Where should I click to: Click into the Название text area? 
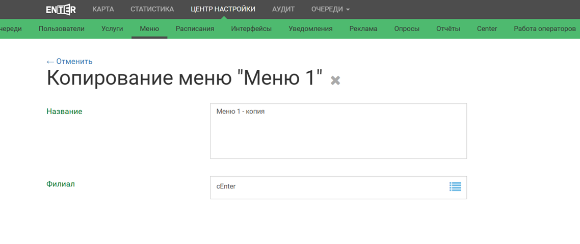coord(338,131)
